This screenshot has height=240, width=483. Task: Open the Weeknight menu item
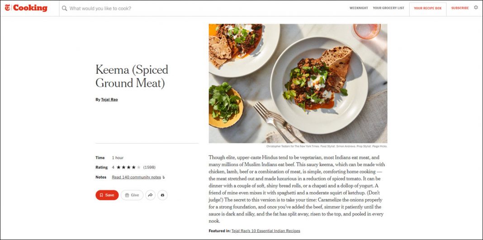coord(359,8)
